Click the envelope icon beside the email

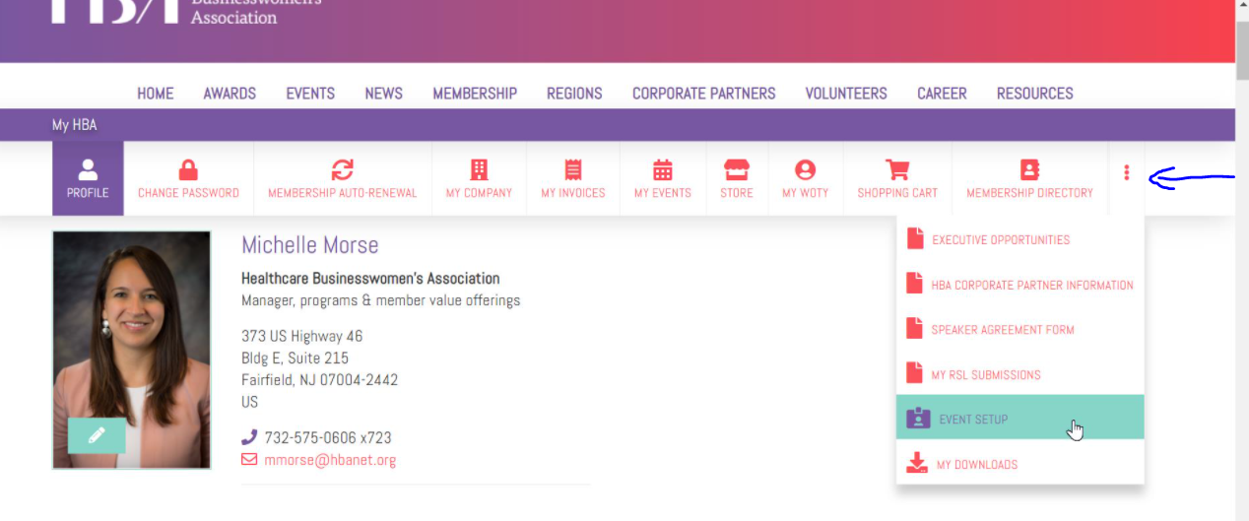[x=249, y=460]
